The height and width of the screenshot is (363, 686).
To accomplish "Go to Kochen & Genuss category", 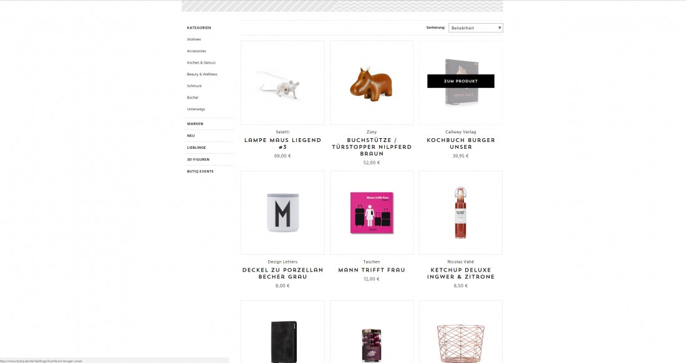I will [x=201, y=63].
